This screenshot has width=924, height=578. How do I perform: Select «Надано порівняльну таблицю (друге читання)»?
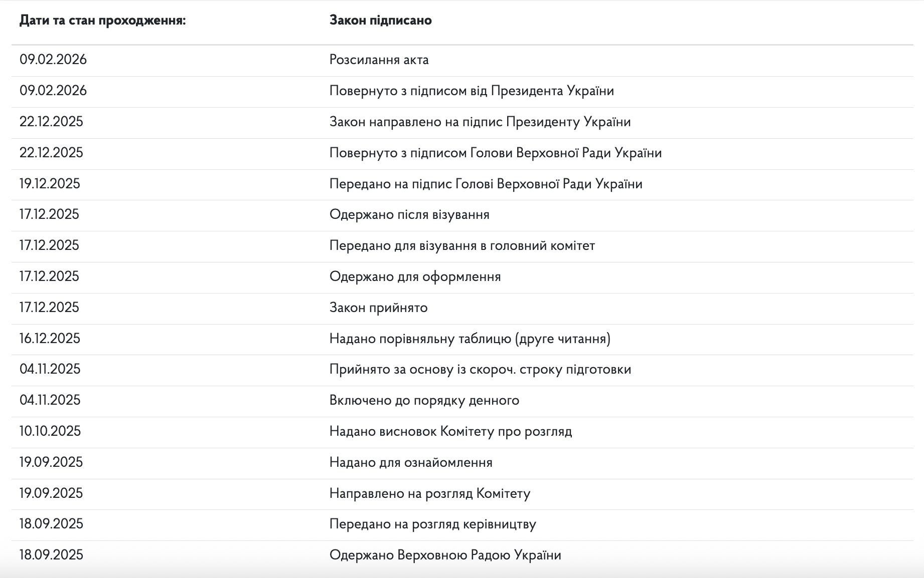[470, 338]
